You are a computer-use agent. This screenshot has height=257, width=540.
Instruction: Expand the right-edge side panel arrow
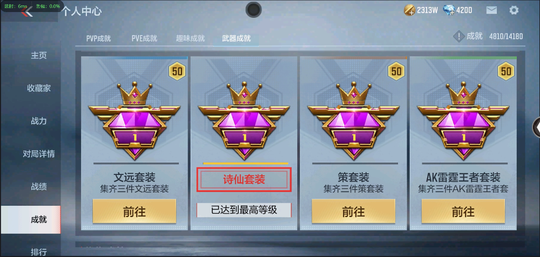point(537,127)
